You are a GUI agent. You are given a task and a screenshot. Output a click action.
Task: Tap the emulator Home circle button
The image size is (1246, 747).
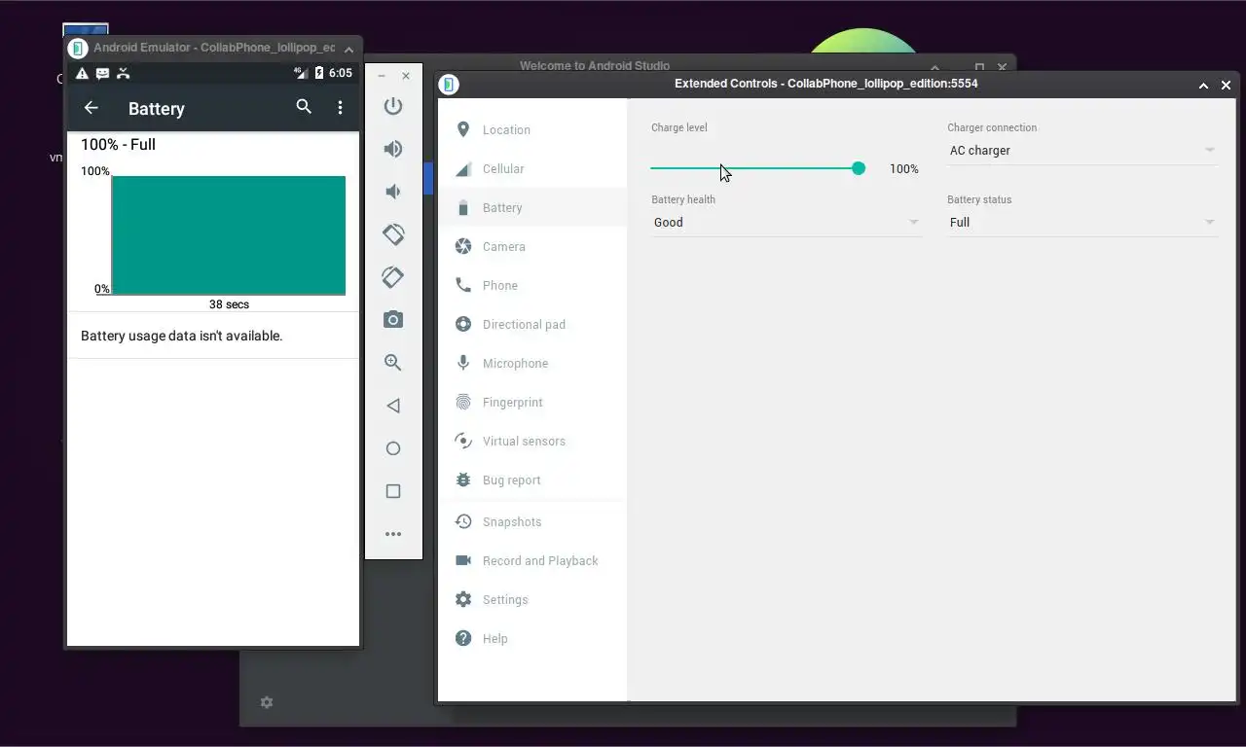[x=393, y=448]
